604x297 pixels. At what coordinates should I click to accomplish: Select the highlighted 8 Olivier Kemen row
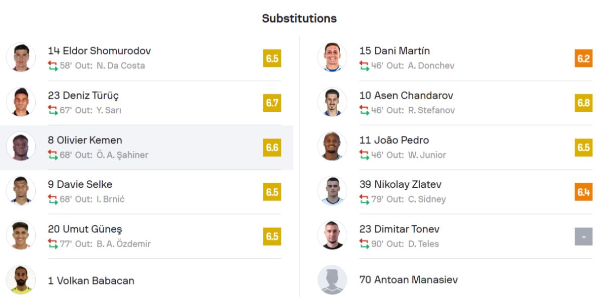[146, 147]
